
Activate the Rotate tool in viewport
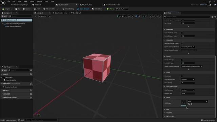click(x=123, y=16)
